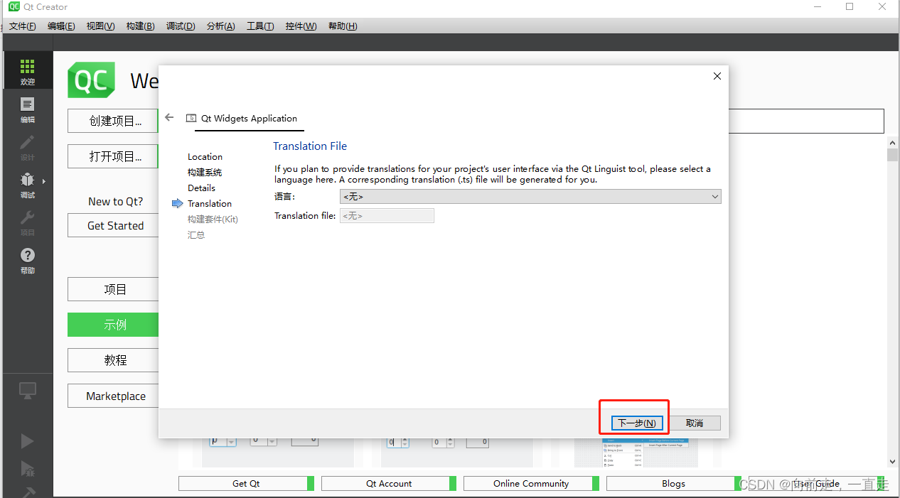Click the expander arrow beside Debug mode

(x=44, y=181)
